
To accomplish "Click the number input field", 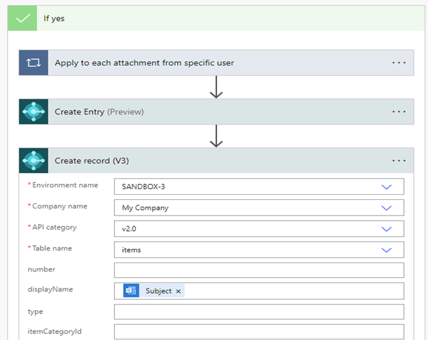I will 258,270.
